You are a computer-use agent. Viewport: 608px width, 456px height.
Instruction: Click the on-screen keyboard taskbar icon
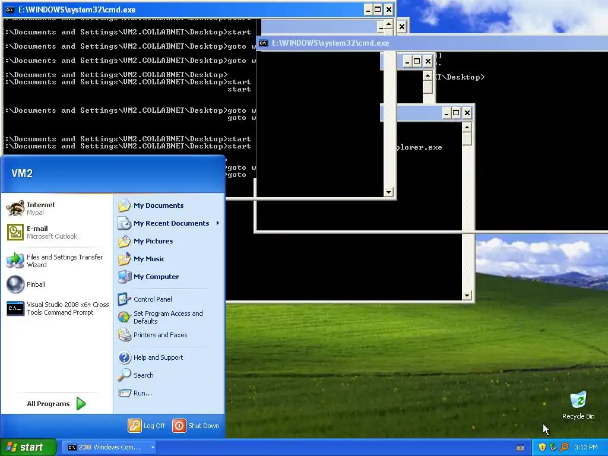[520, 448]
